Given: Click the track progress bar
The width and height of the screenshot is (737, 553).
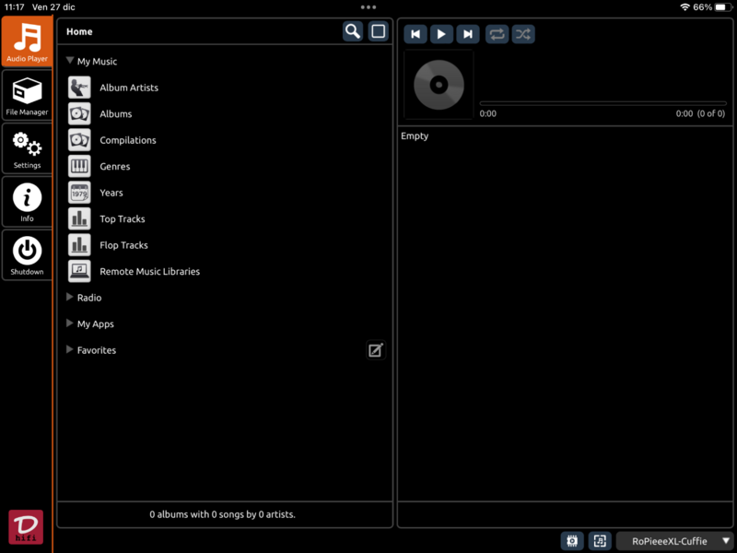Looking at the screenshot, I should (x=602, y=102).
